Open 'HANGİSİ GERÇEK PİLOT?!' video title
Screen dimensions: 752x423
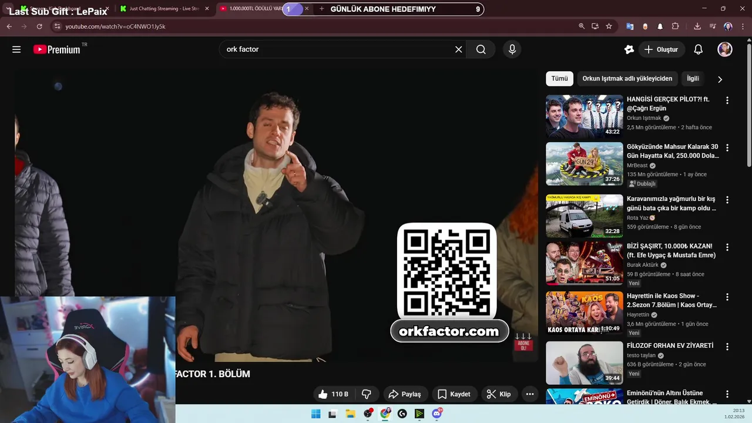tap(668, 104)
